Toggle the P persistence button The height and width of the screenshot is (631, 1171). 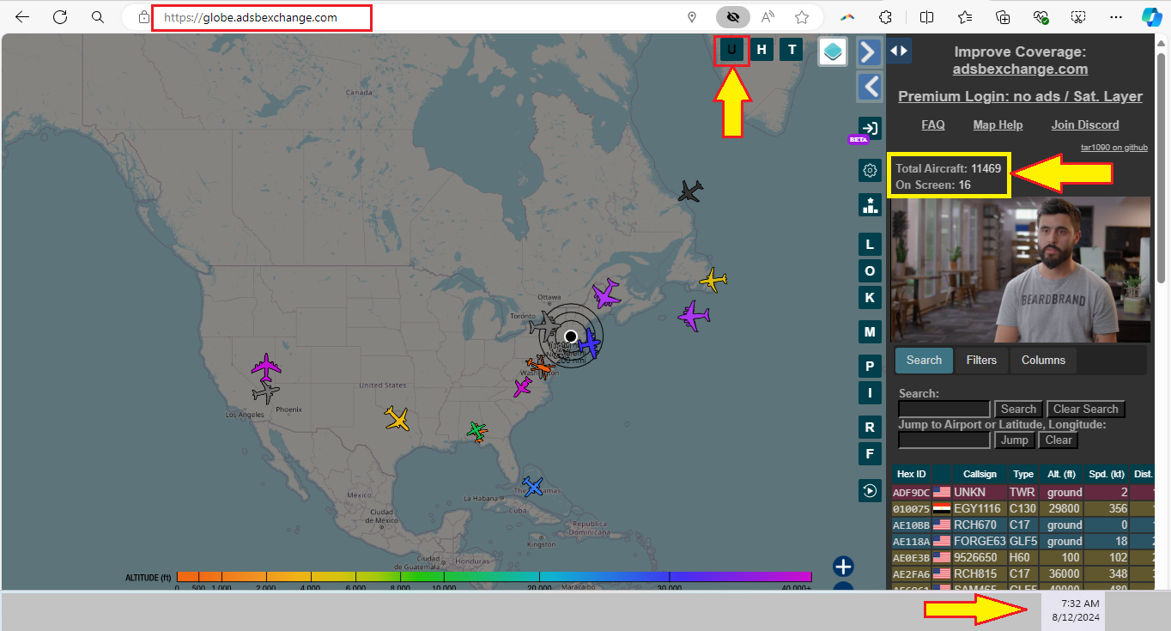(870, 367)
